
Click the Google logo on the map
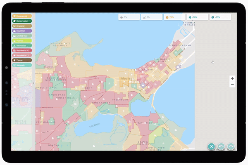pyautogui.click(x=17, y=149)
